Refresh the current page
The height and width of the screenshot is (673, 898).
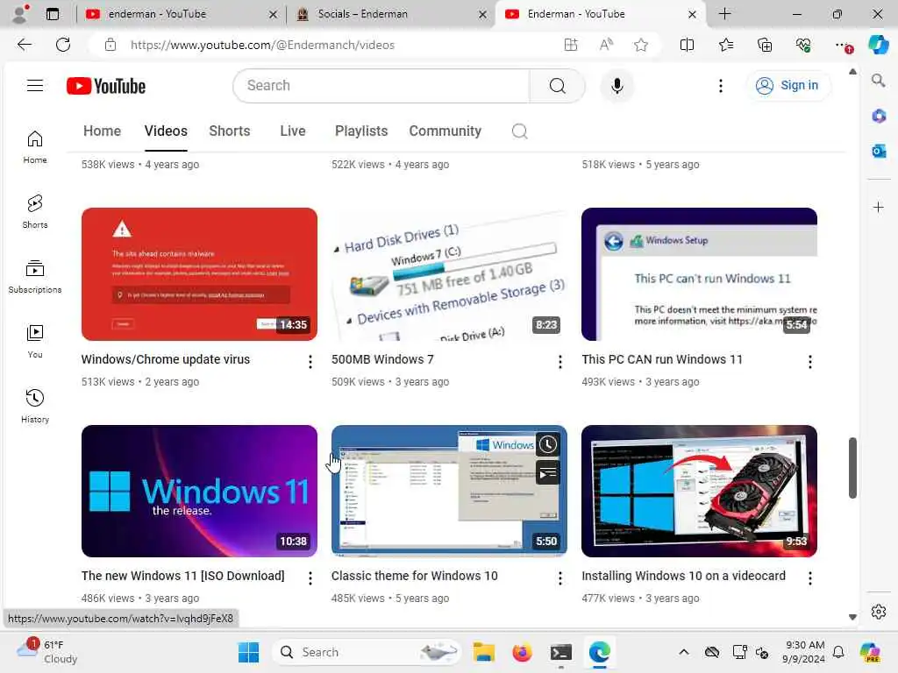[x=63, y=45]
